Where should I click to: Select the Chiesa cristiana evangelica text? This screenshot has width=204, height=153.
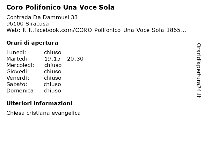tap(43, 113)
